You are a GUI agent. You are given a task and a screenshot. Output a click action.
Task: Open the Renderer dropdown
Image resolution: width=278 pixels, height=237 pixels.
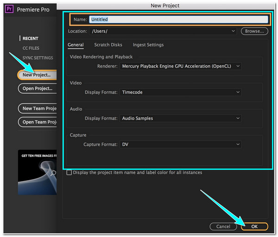pos(181,66)
